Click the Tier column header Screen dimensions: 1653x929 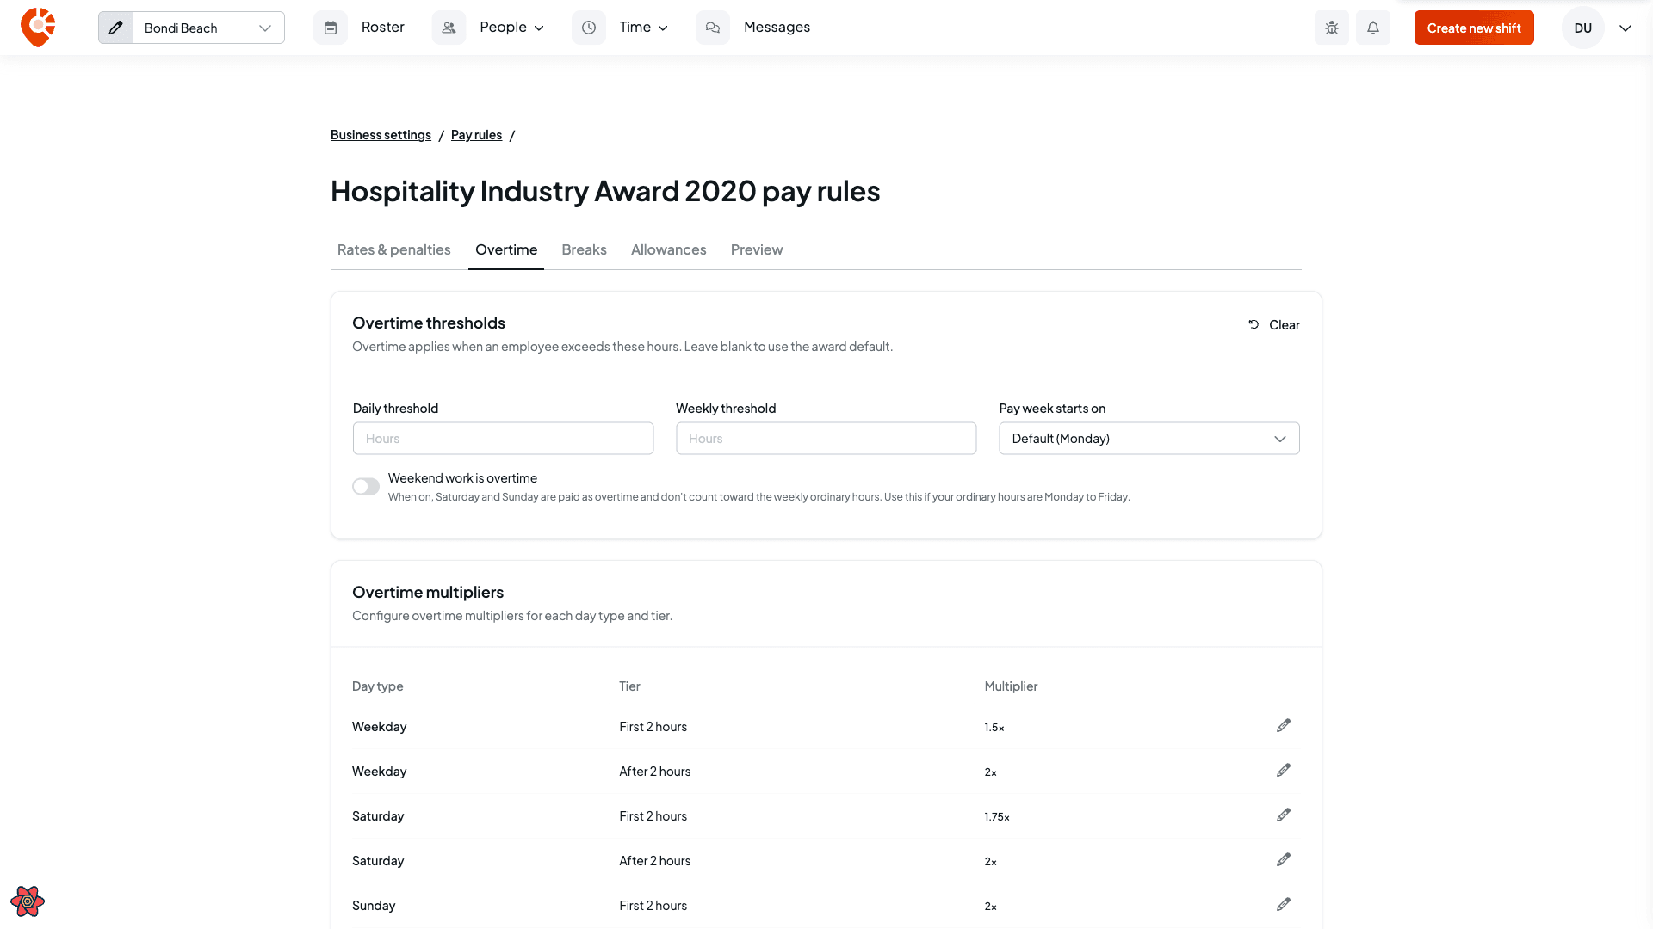click(629, 686)
